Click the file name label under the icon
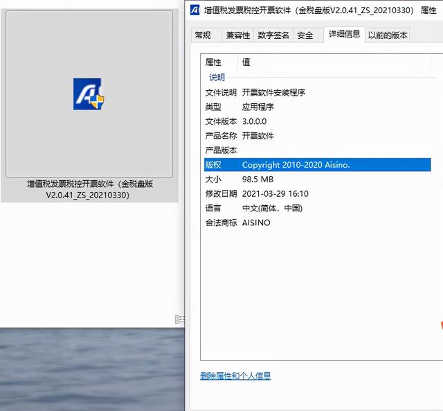Screen dimensions: 443x411 pos(89,189)
